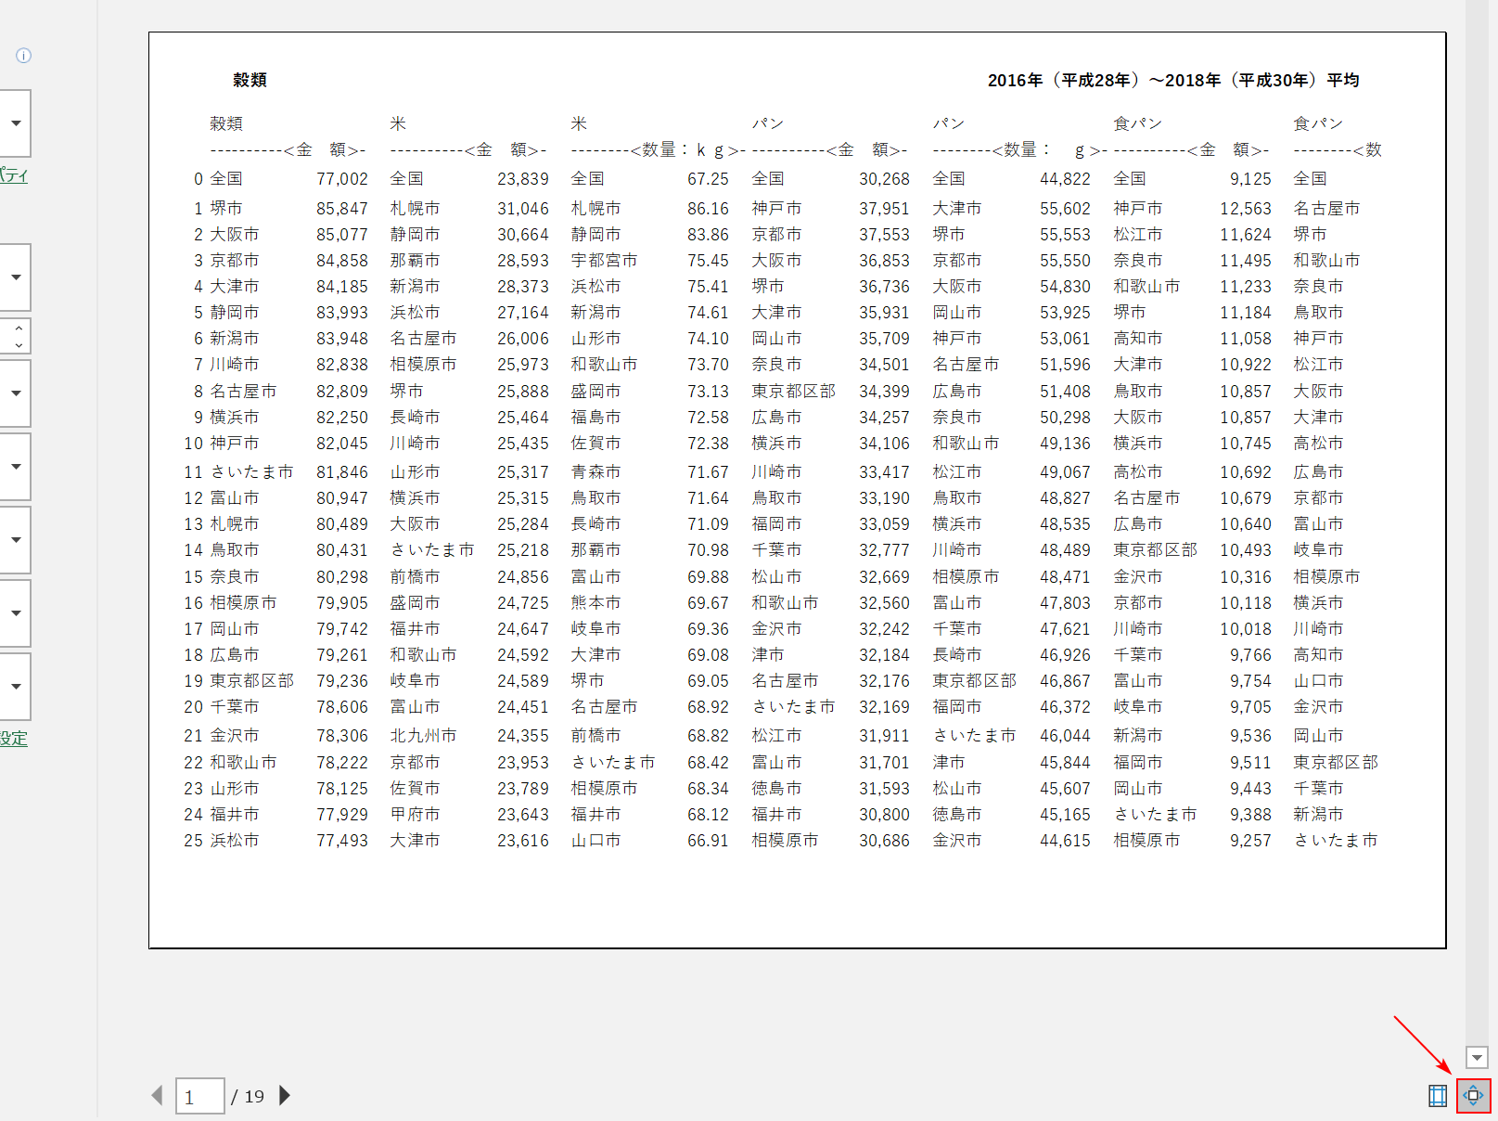The width and height of the screenshot is (1498, 1121).
Task: Click the city 福島市
Action: tap(595, 418)
